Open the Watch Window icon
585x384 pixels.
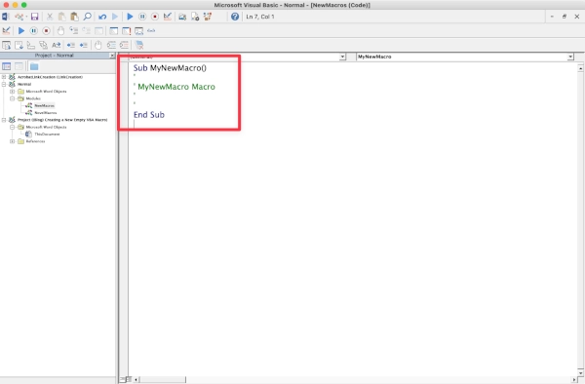[x=138, y=31]
